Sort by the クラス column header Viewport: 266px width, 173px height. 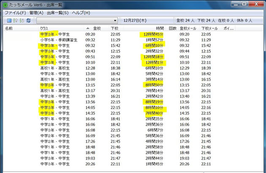pyautogui.click(x=44, y=28)
